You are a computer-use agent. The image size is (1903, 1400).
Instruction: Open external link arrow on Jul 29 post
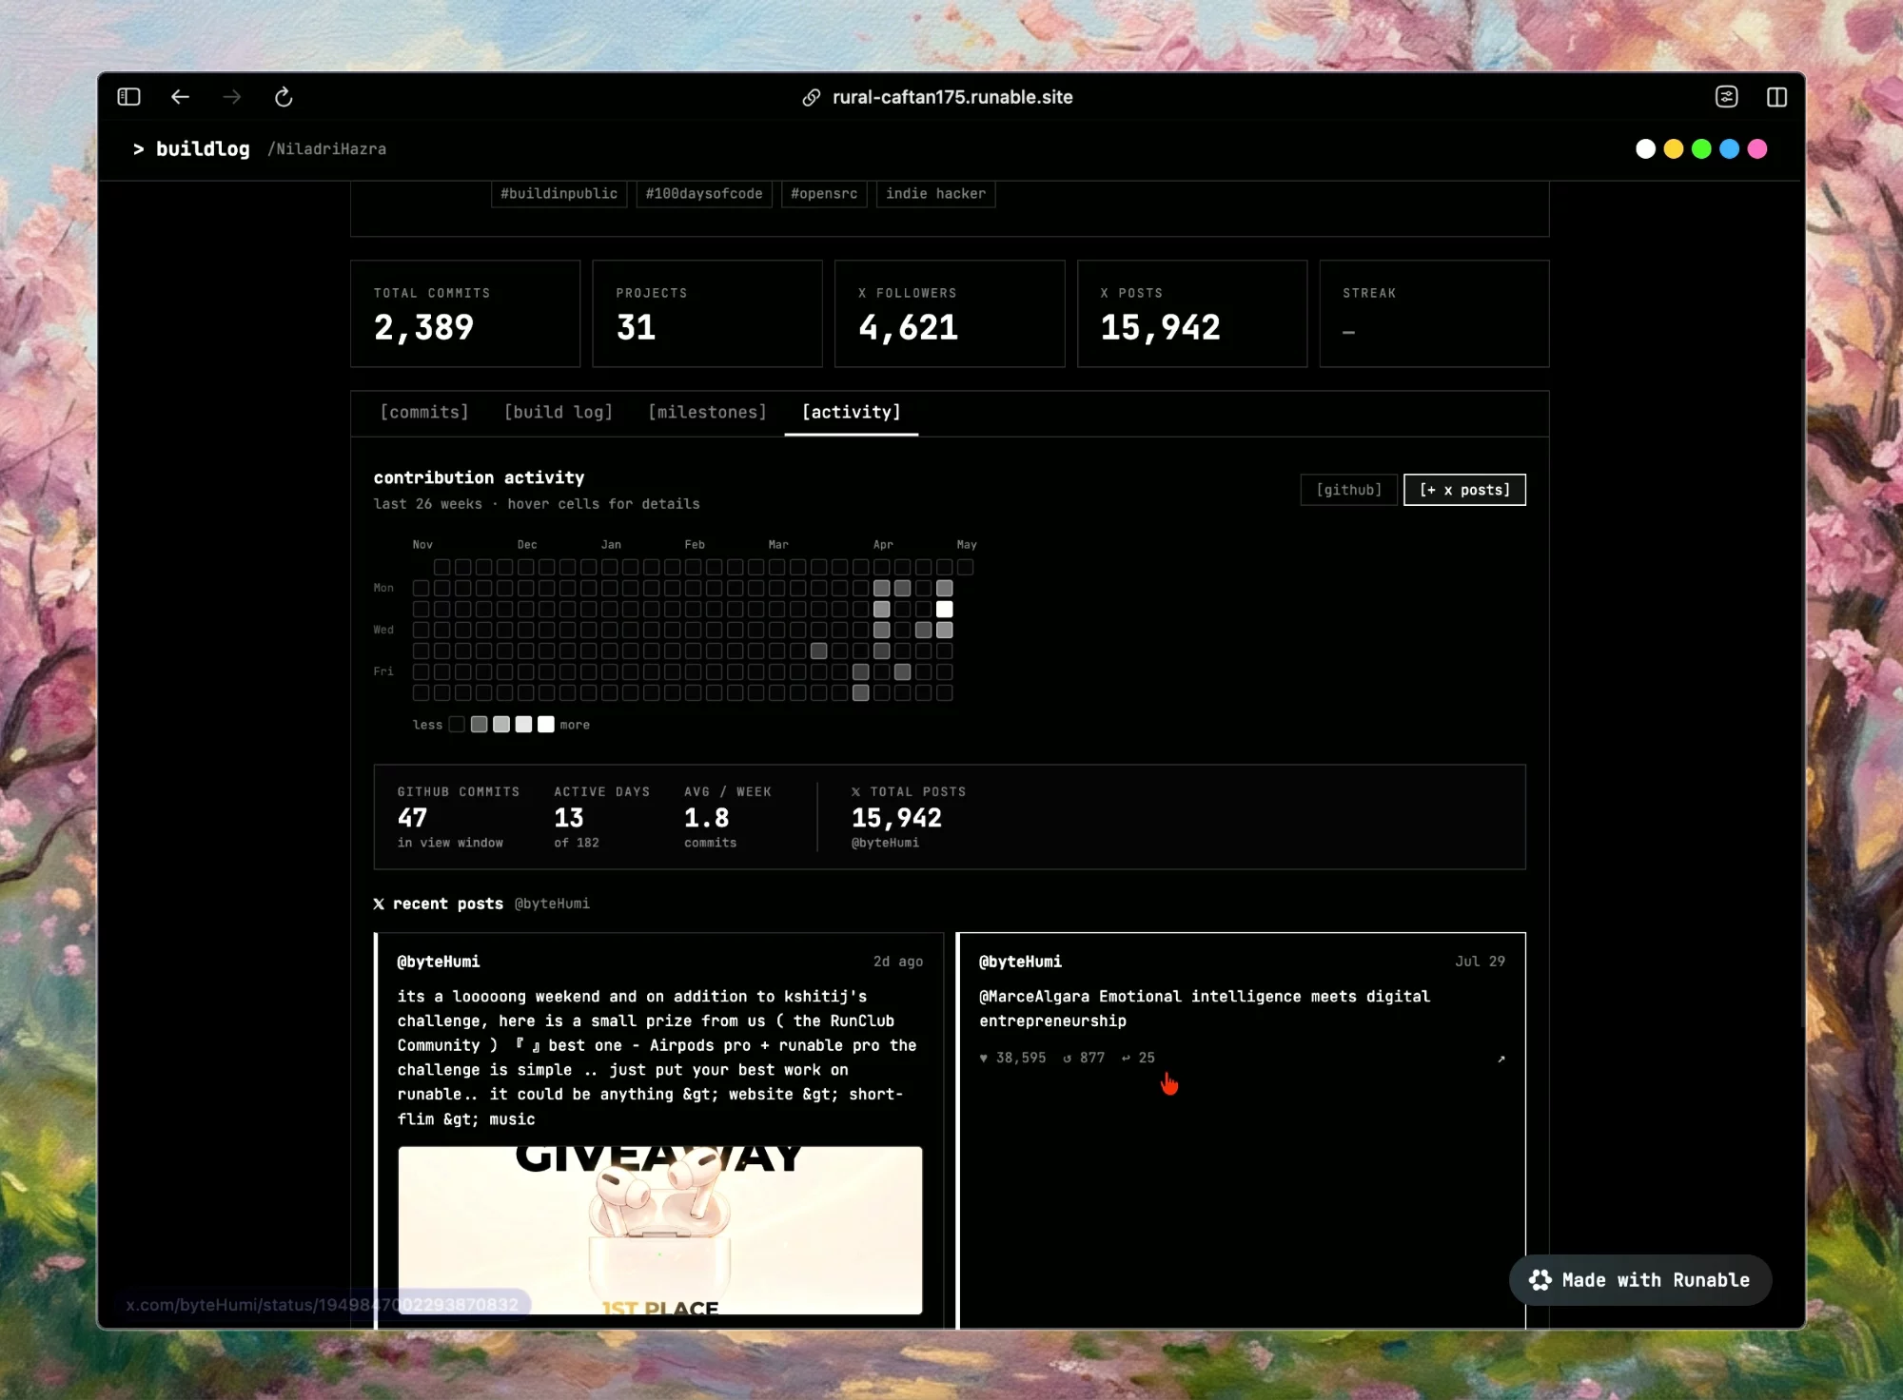pyautogui.click(x=1501, y=1059)
